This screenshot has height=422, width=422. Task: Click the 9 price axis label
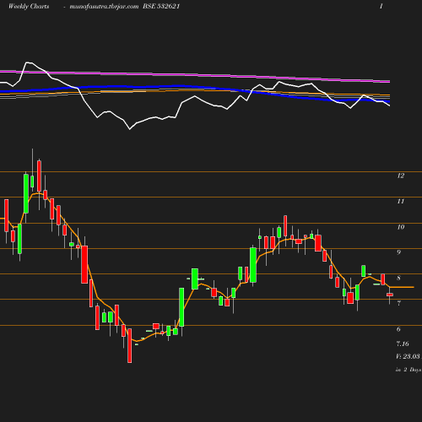pyautogui.click(x=398, y=252)
